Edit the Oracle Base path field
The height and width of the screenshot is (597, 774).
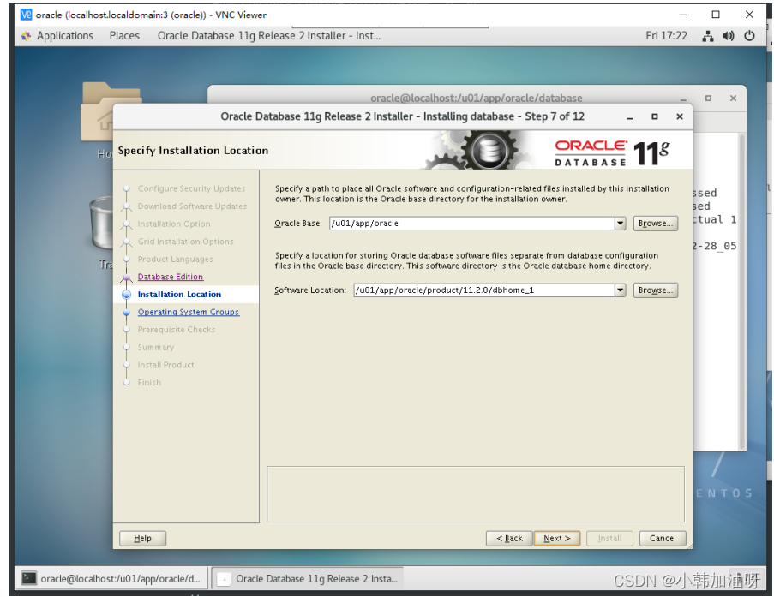coord(472,224)
